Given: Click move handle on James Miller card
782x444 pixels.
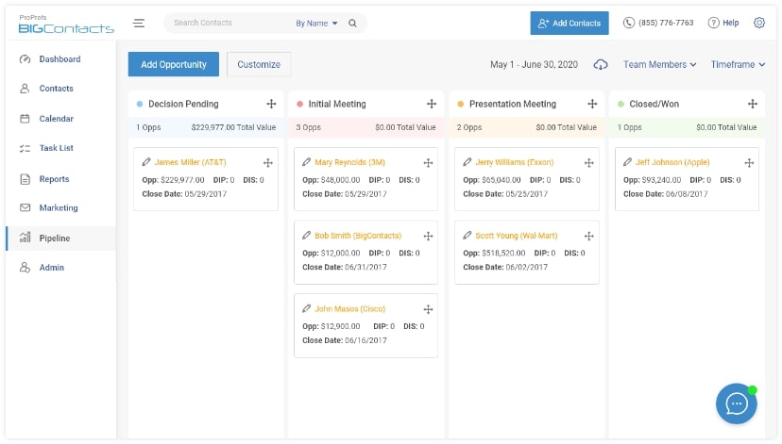Looking at the screenshot, I should tap(268, 163).
